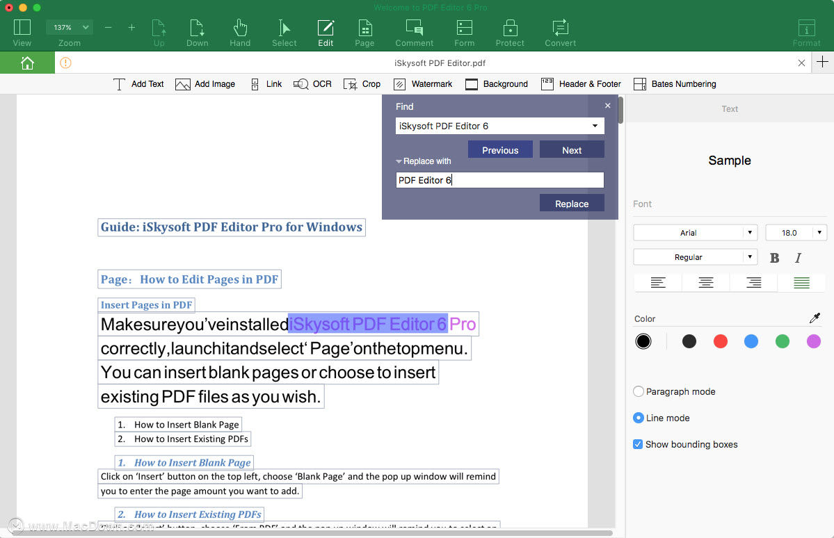
Task: Toggle the Format panel icon
Action: click(x=806, y=27)
